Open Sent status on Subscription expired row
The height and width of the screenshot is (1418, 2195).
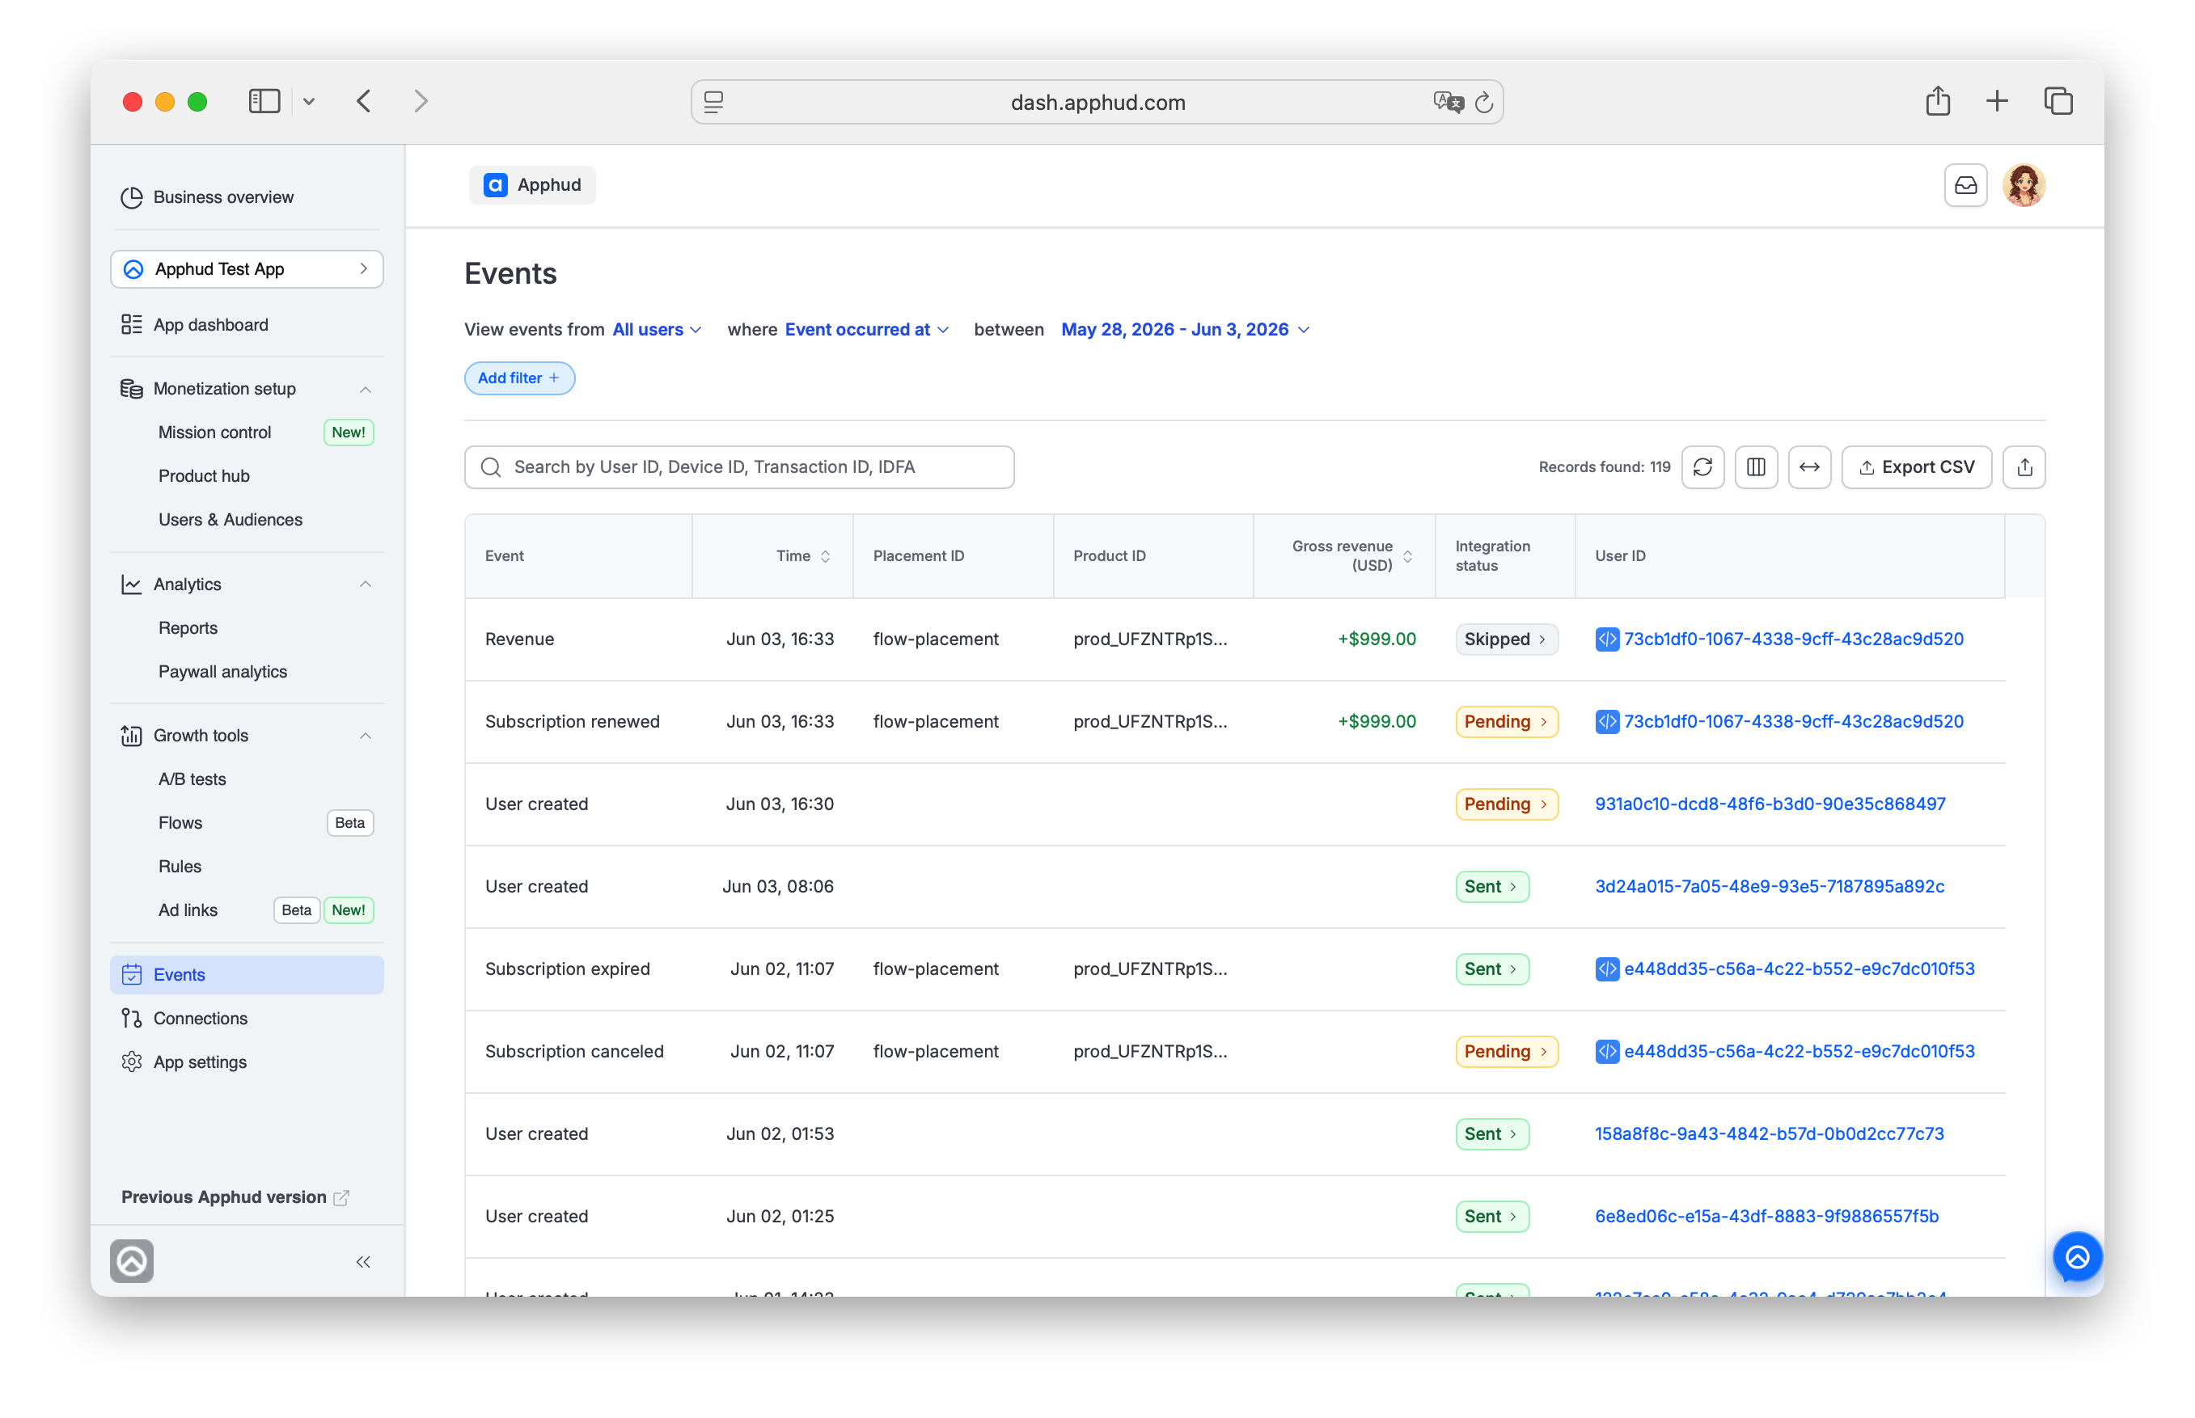tap(1491, 969)
